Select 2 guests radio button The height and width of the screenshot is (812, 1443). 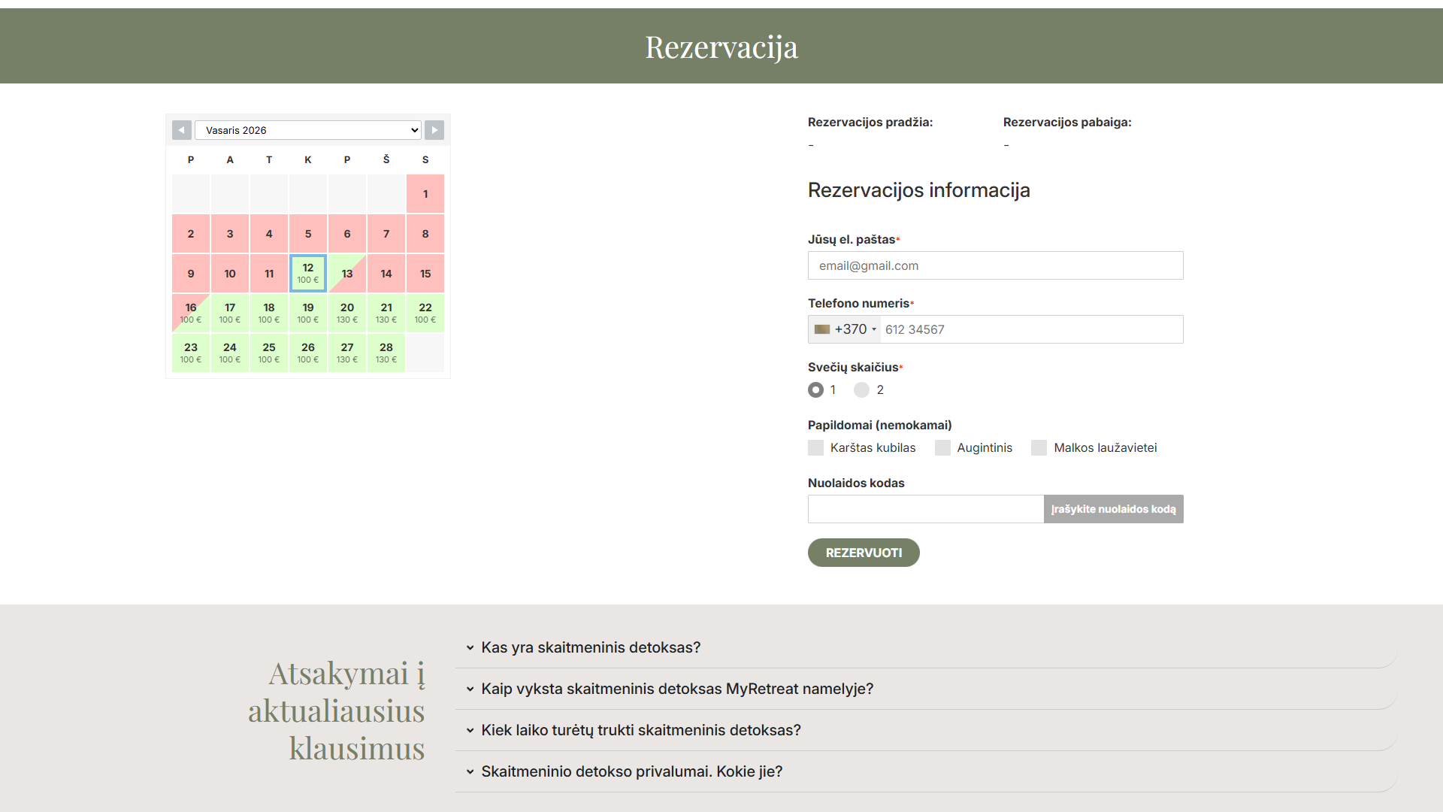(x=861, y=389)
